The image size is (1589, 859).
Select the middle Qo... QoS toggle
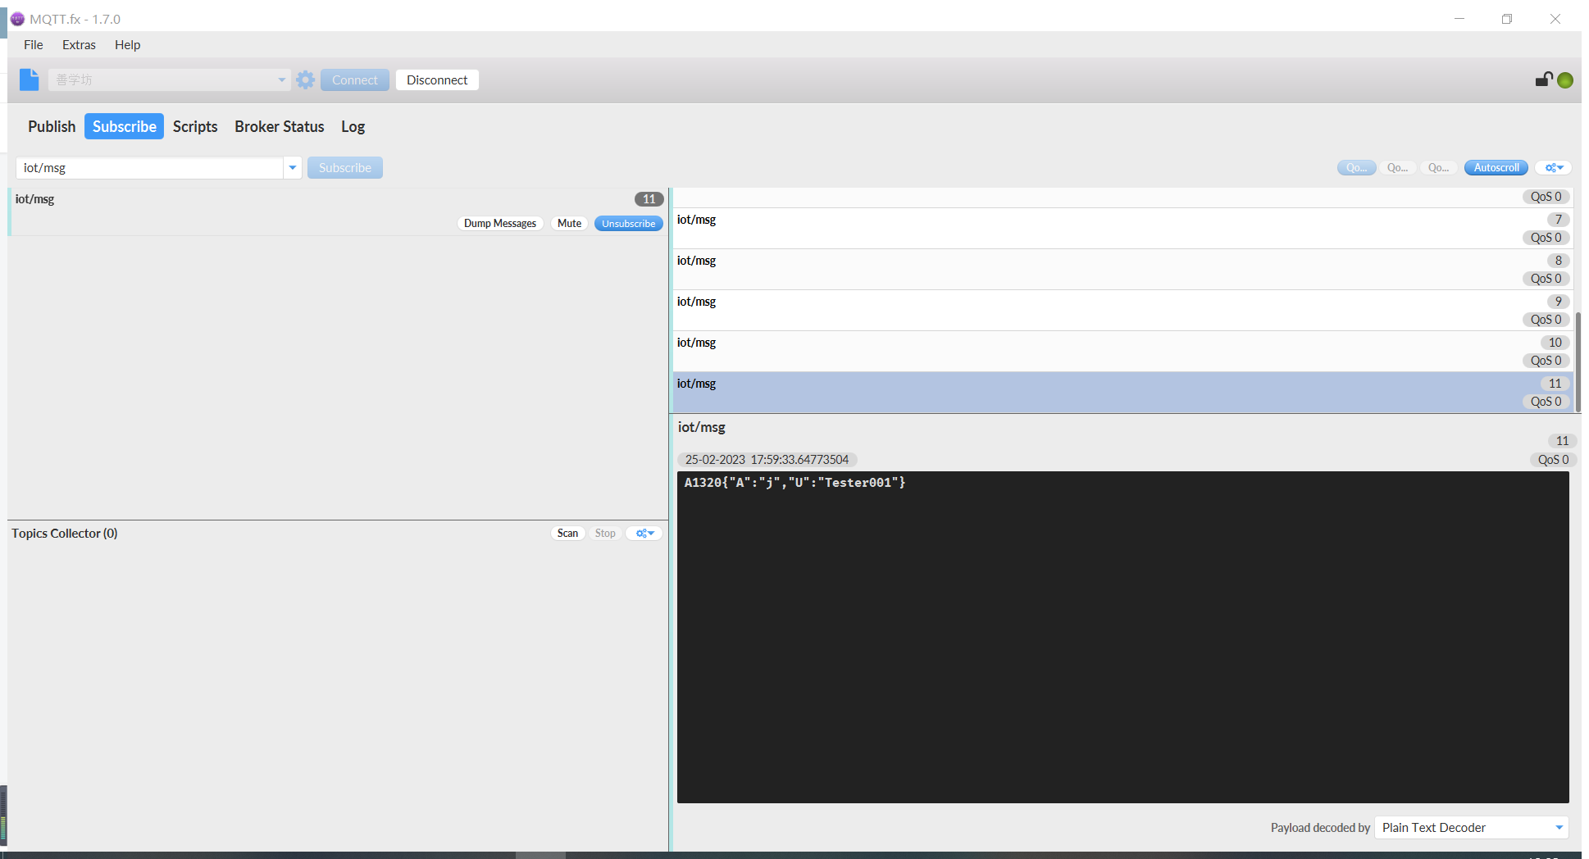coord(1397,167)
